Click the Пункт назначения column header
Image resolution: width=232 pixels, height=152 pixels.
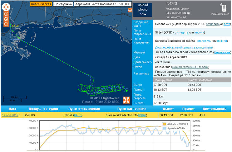[132, 109]
